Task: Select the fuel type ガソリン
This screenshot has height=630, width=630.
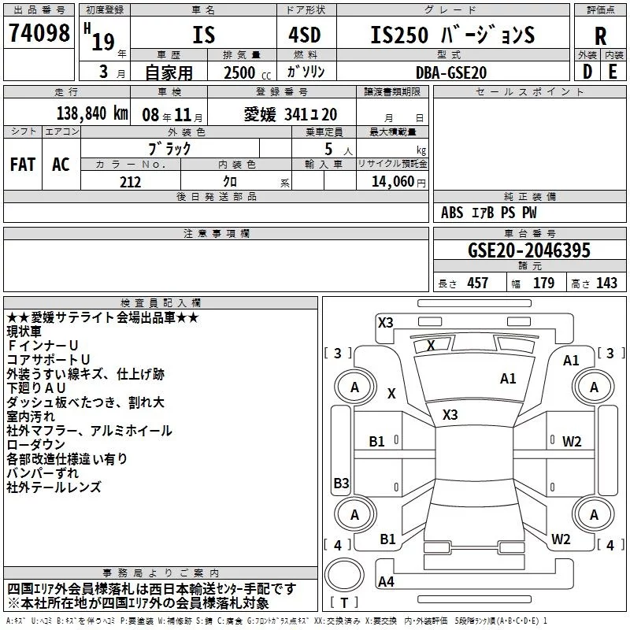Action: pos(306,72)
